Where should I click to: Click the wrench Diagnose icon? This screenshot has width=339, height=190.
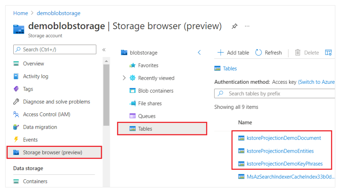click(x=16, y=101)
